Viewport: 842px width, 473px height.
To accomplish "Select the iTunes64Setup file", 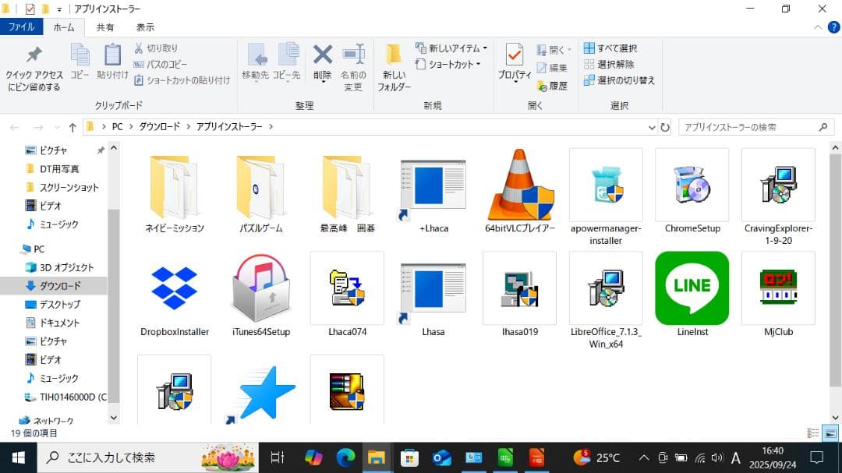I will 260,295.
